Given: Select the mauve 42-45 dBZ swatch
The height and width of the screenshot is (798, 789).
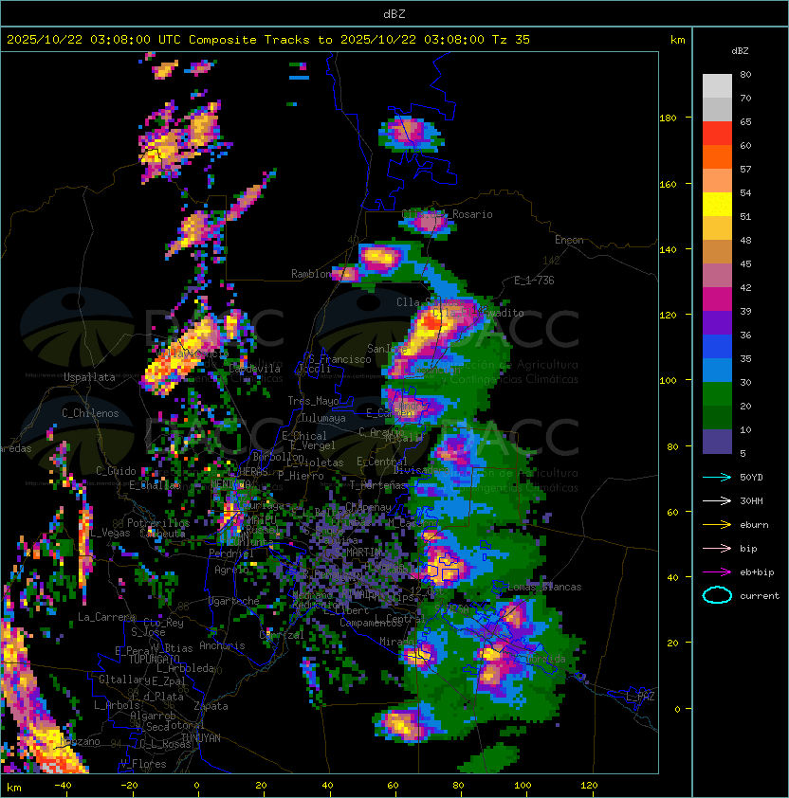Looking at the screenshot, I should [x=717, y=276].
